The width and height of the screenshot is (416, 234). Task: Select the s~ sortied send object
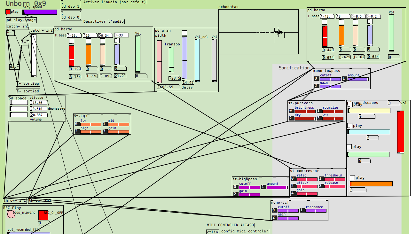coord(28,91)
